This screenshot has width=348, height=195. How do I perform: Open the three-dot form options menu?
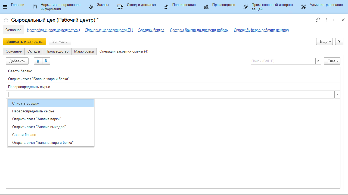click(326, 20)
